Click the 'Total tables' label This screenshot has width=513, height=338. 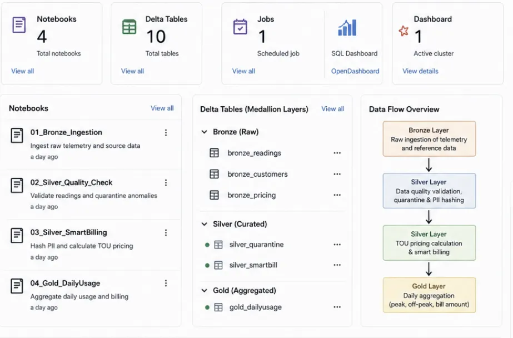click(x=162, y=53)
